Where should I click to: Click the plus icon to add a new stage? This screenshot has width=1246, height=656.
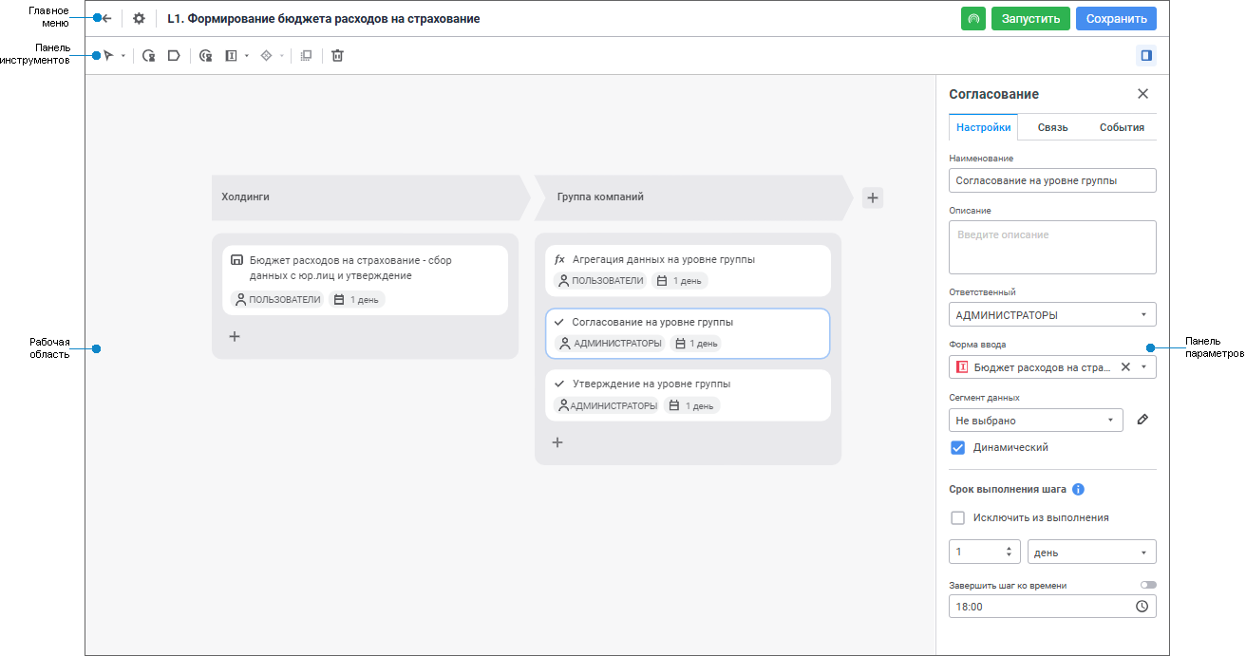pyautogui.click(x=873, y=197)
